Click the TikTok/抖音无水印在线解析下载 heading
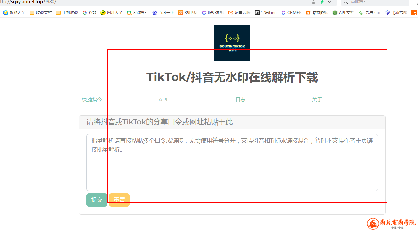This screenshot has height=232, width=418. [232, 77]
